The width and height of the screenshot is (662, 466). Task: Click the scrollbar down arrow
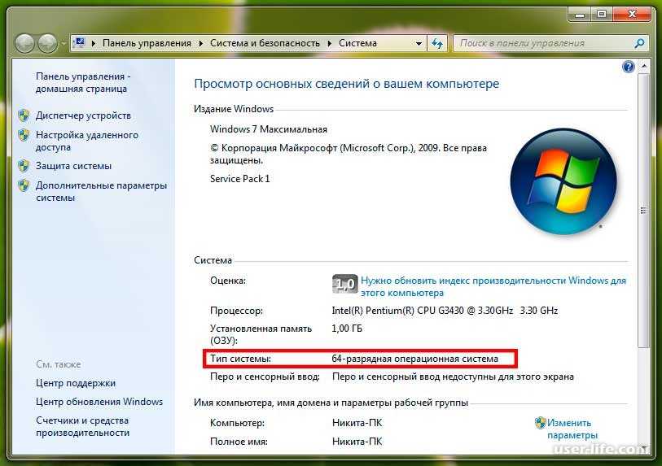644,447
